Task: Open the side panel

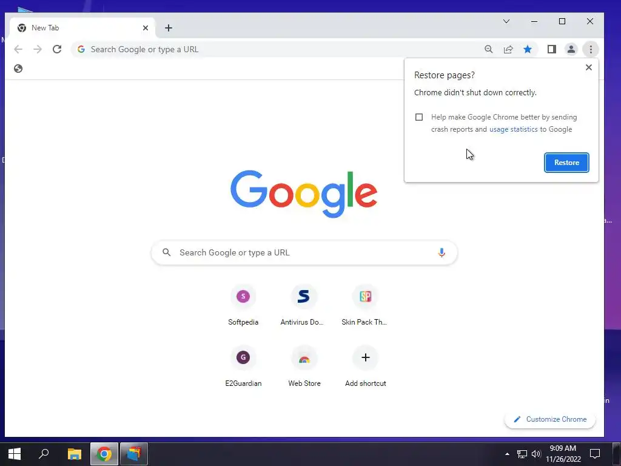Action: [x=552, y=49]
